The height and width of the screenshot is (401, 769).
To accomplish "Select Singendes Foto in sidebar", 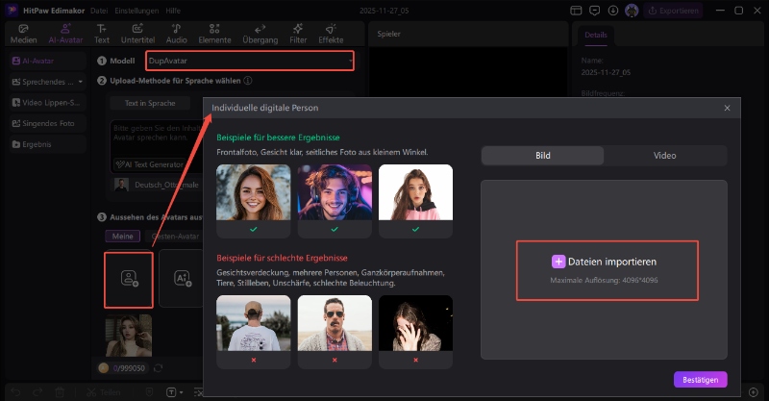I will point(48,123).
